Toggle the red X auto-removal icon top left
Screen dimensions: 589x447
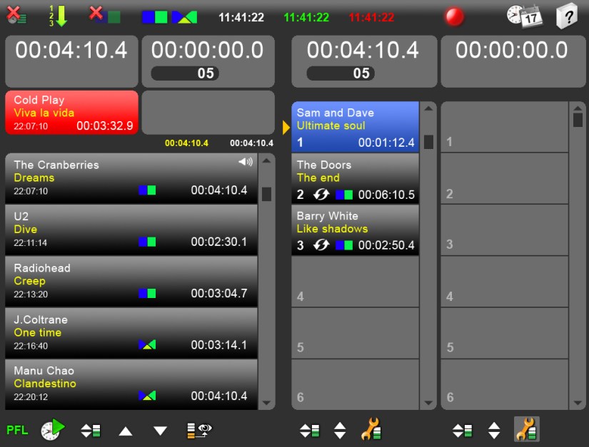click(16, 16)
